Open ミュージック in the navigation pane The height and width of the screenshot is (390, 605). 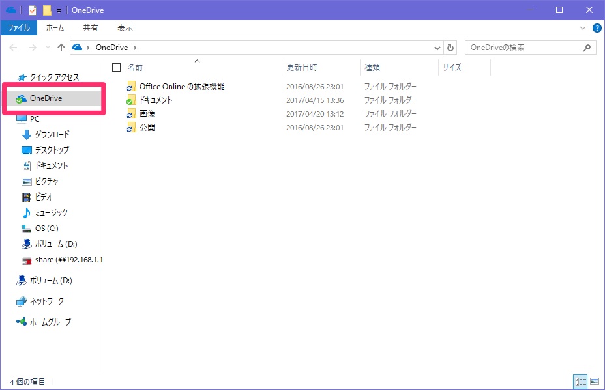click(x=52, y=213)
